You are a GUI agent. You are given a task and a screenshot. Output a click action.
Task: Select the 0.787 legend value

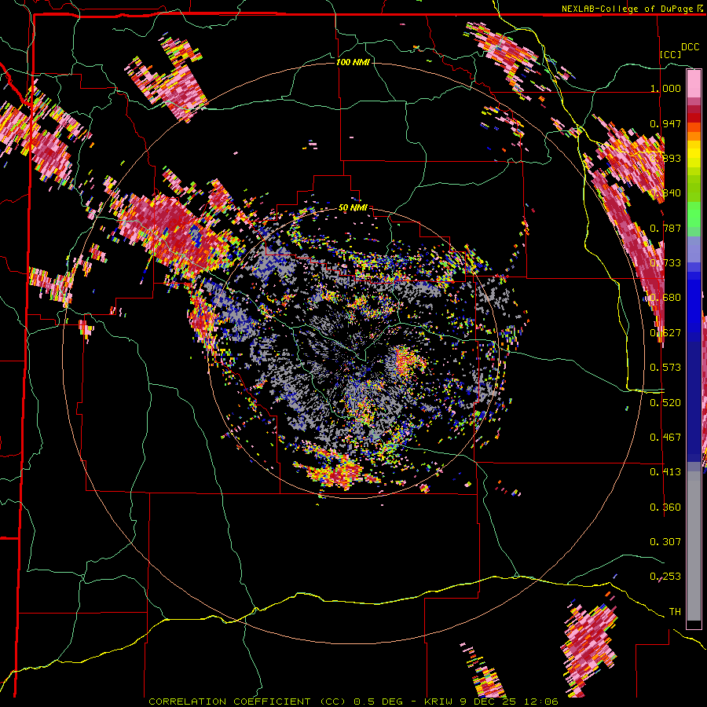point(665,228)
